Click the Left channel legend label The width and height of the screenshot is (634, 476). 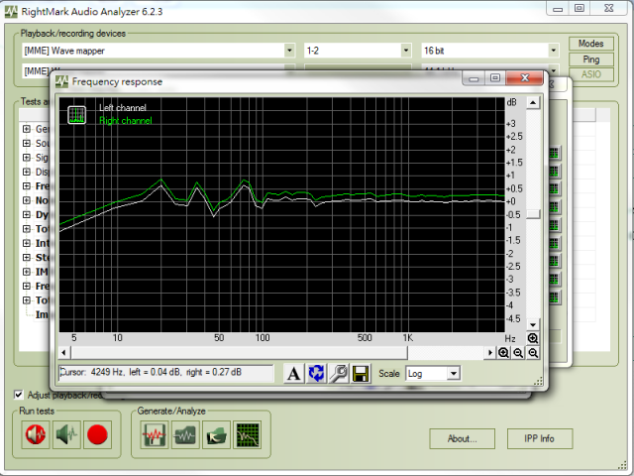[x=123, y=108]
